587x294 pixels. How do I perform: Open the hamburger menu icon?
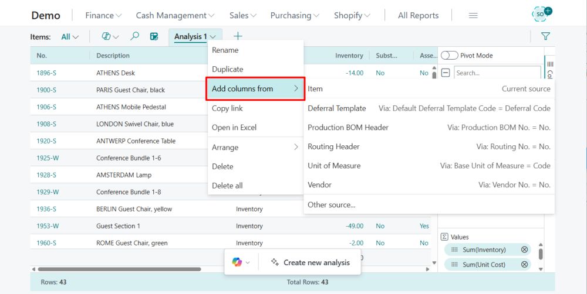[x=473, y=16]
